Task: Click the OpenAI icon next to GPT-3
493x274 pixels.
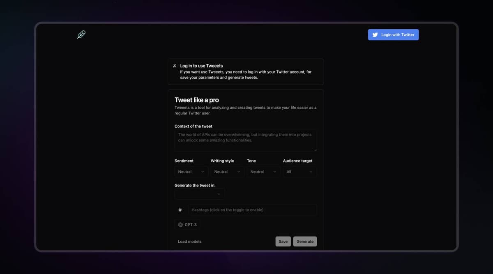Action: (x=180, y=224)
